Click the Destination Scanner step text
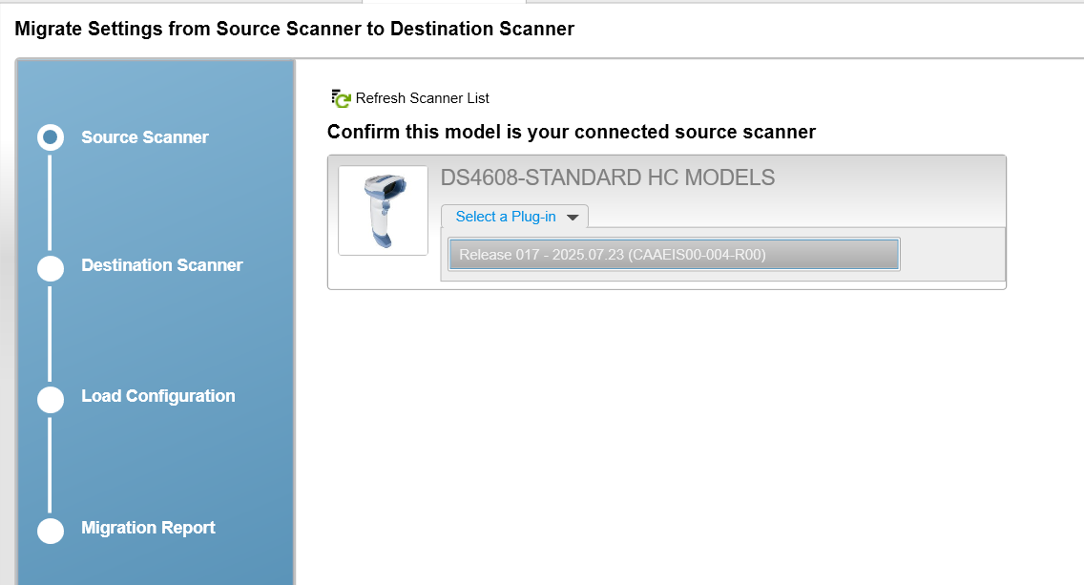 [x=161, y=264]
